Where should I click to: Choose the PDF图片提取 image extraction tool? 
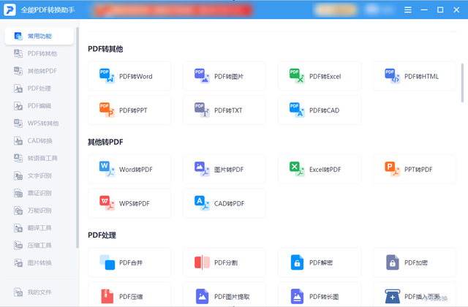pos(224,294)
